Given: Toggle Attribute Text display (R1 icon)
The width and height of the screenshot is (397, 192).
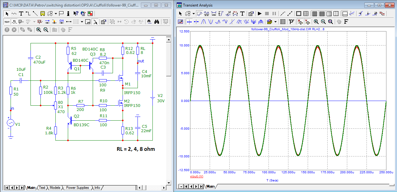Looking at the screenshot, I should [14, 22].
